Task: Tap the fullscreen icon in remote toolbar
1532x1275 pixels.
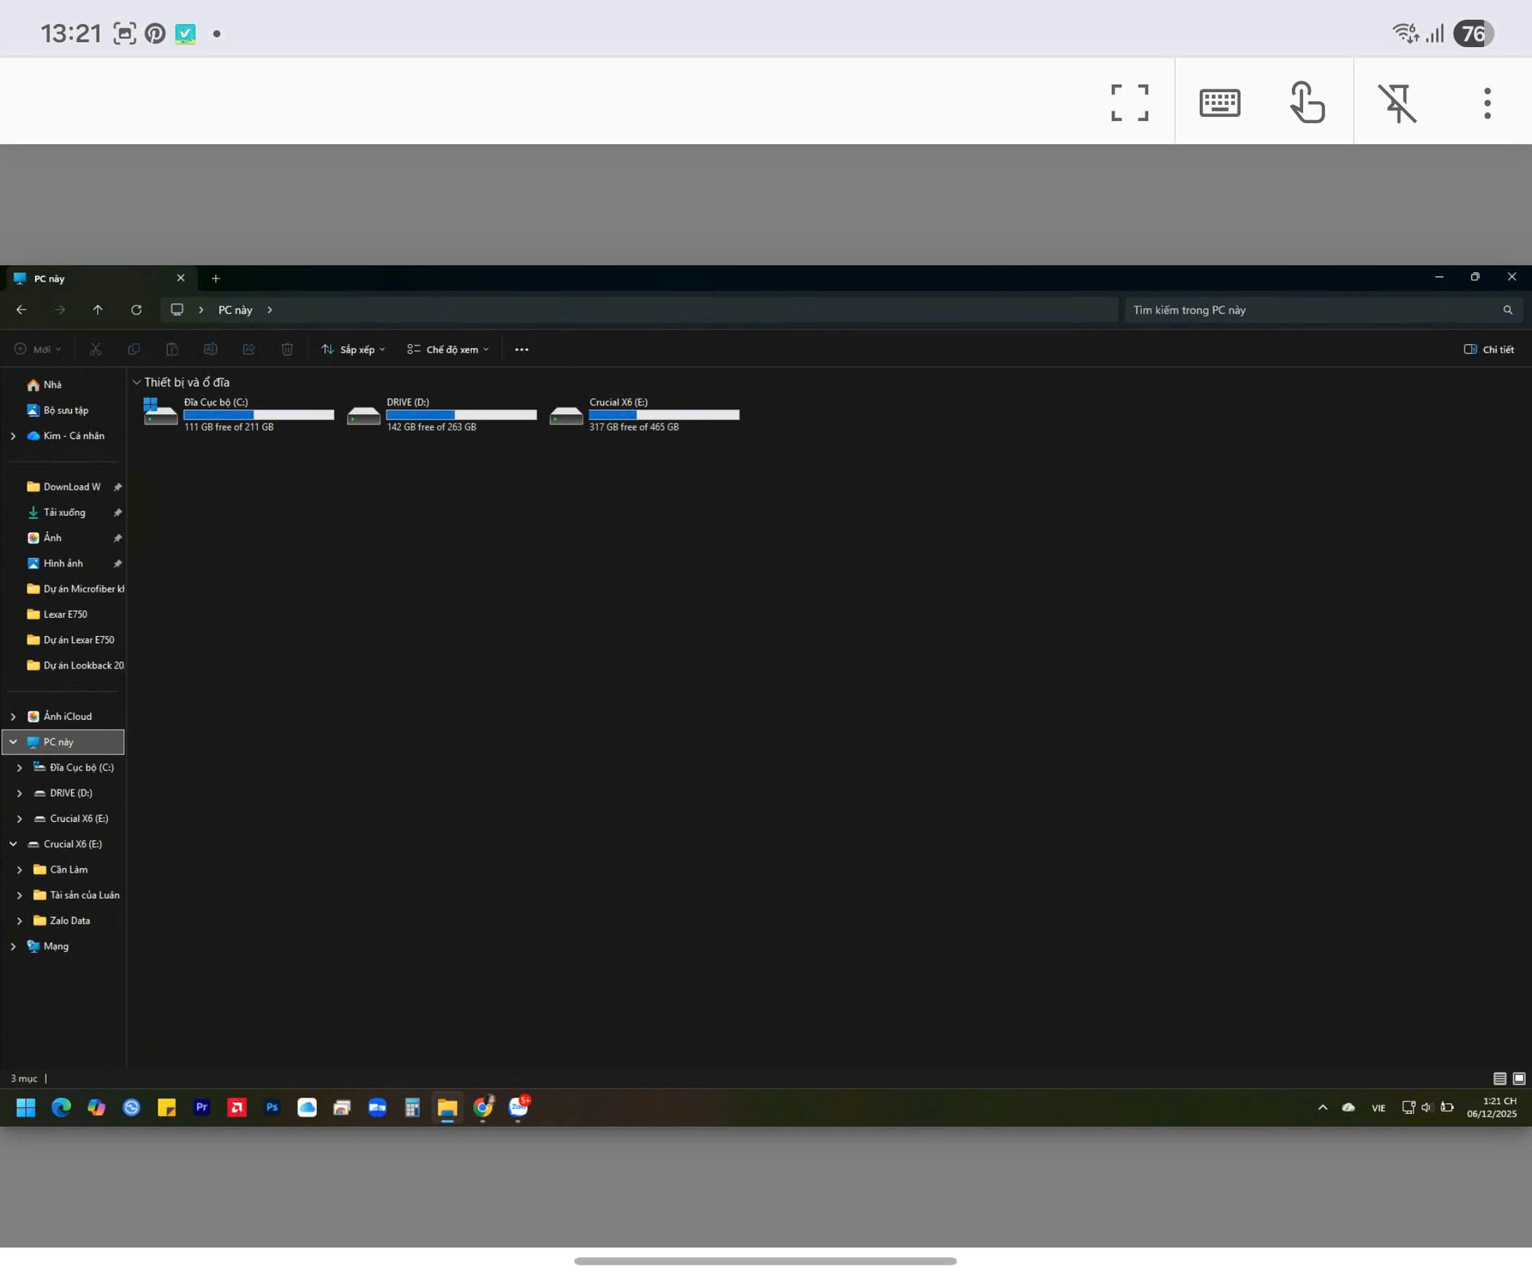Action: pos(1130,102)
